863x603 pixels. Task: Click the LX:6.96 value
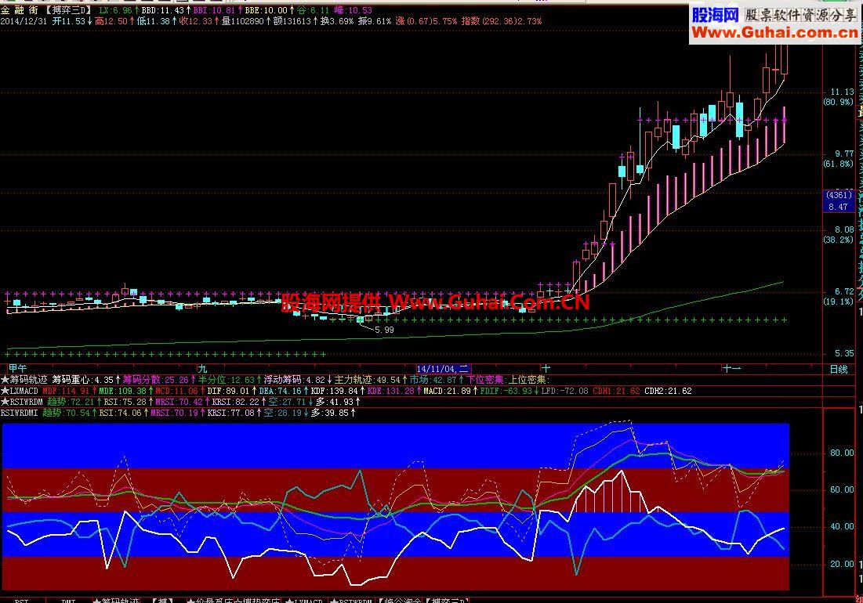tap(115, 10)
